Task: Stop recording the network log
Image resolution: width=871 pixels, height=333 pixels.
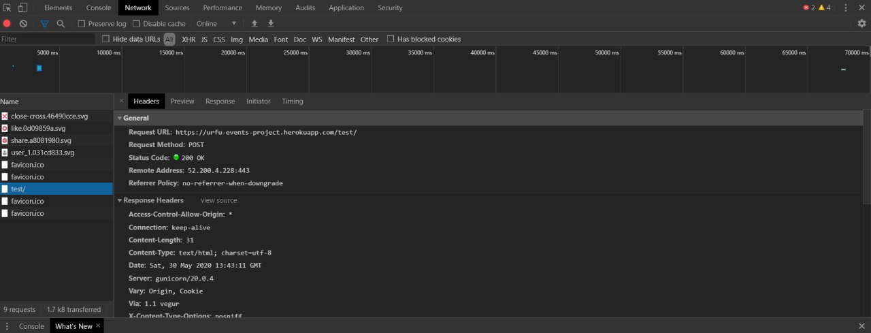Action: 7,23
